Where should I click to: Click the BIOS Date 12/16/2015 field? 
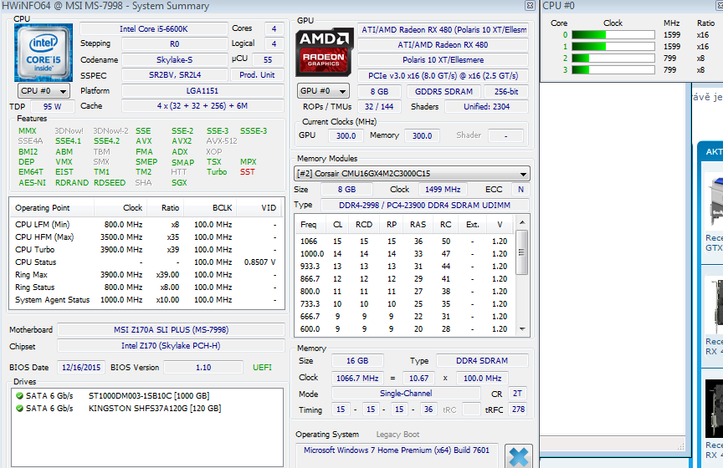point(81,368)
